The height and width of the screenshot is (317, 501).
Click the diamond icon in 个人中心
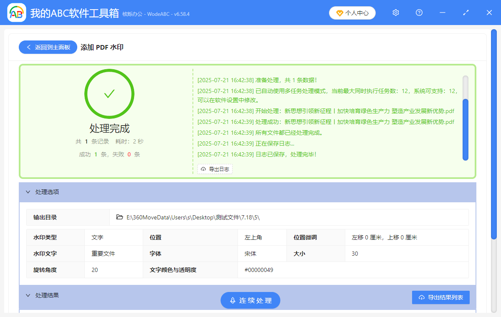coord(339,13)
